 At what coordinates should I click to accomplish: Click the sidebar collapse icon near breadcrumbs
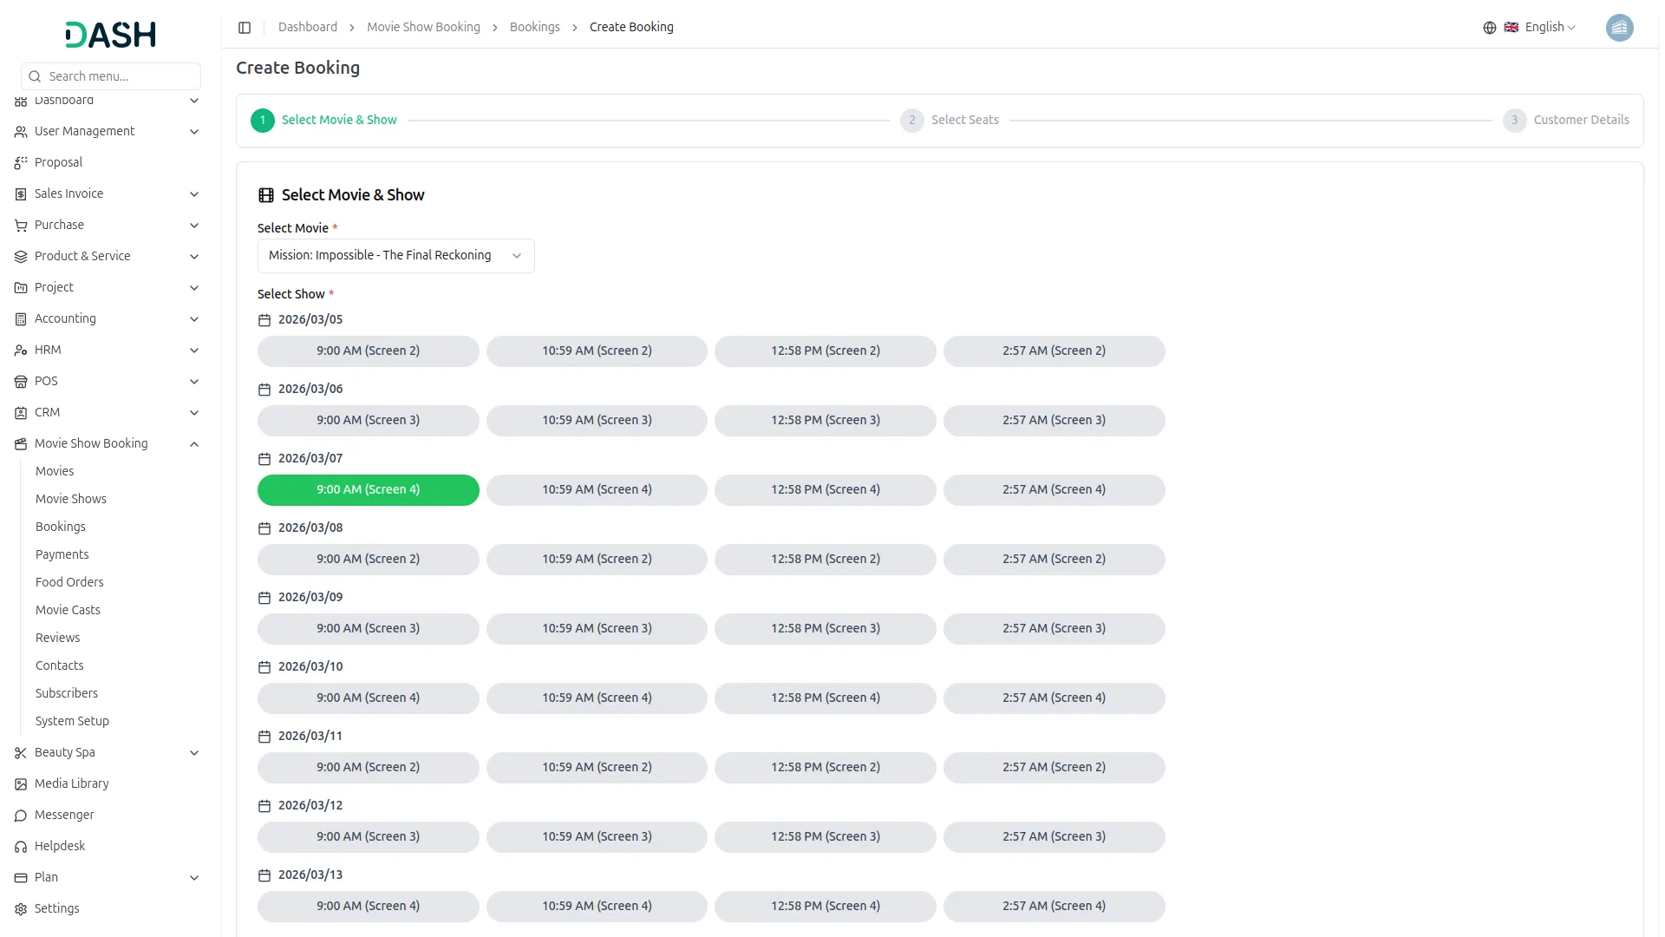245,27
